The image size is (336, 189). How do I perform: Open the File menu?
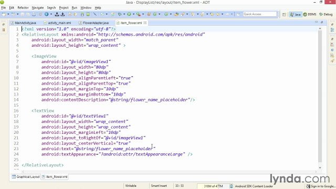point(4,8)
